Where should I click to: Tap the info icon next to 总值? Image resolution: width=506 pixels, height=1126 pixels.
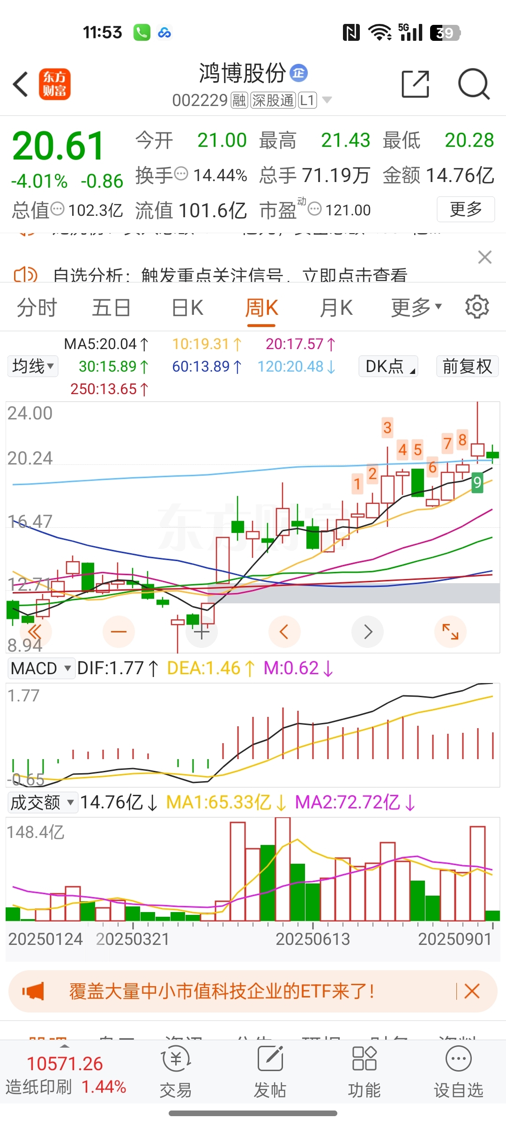(x=57, y=209)
